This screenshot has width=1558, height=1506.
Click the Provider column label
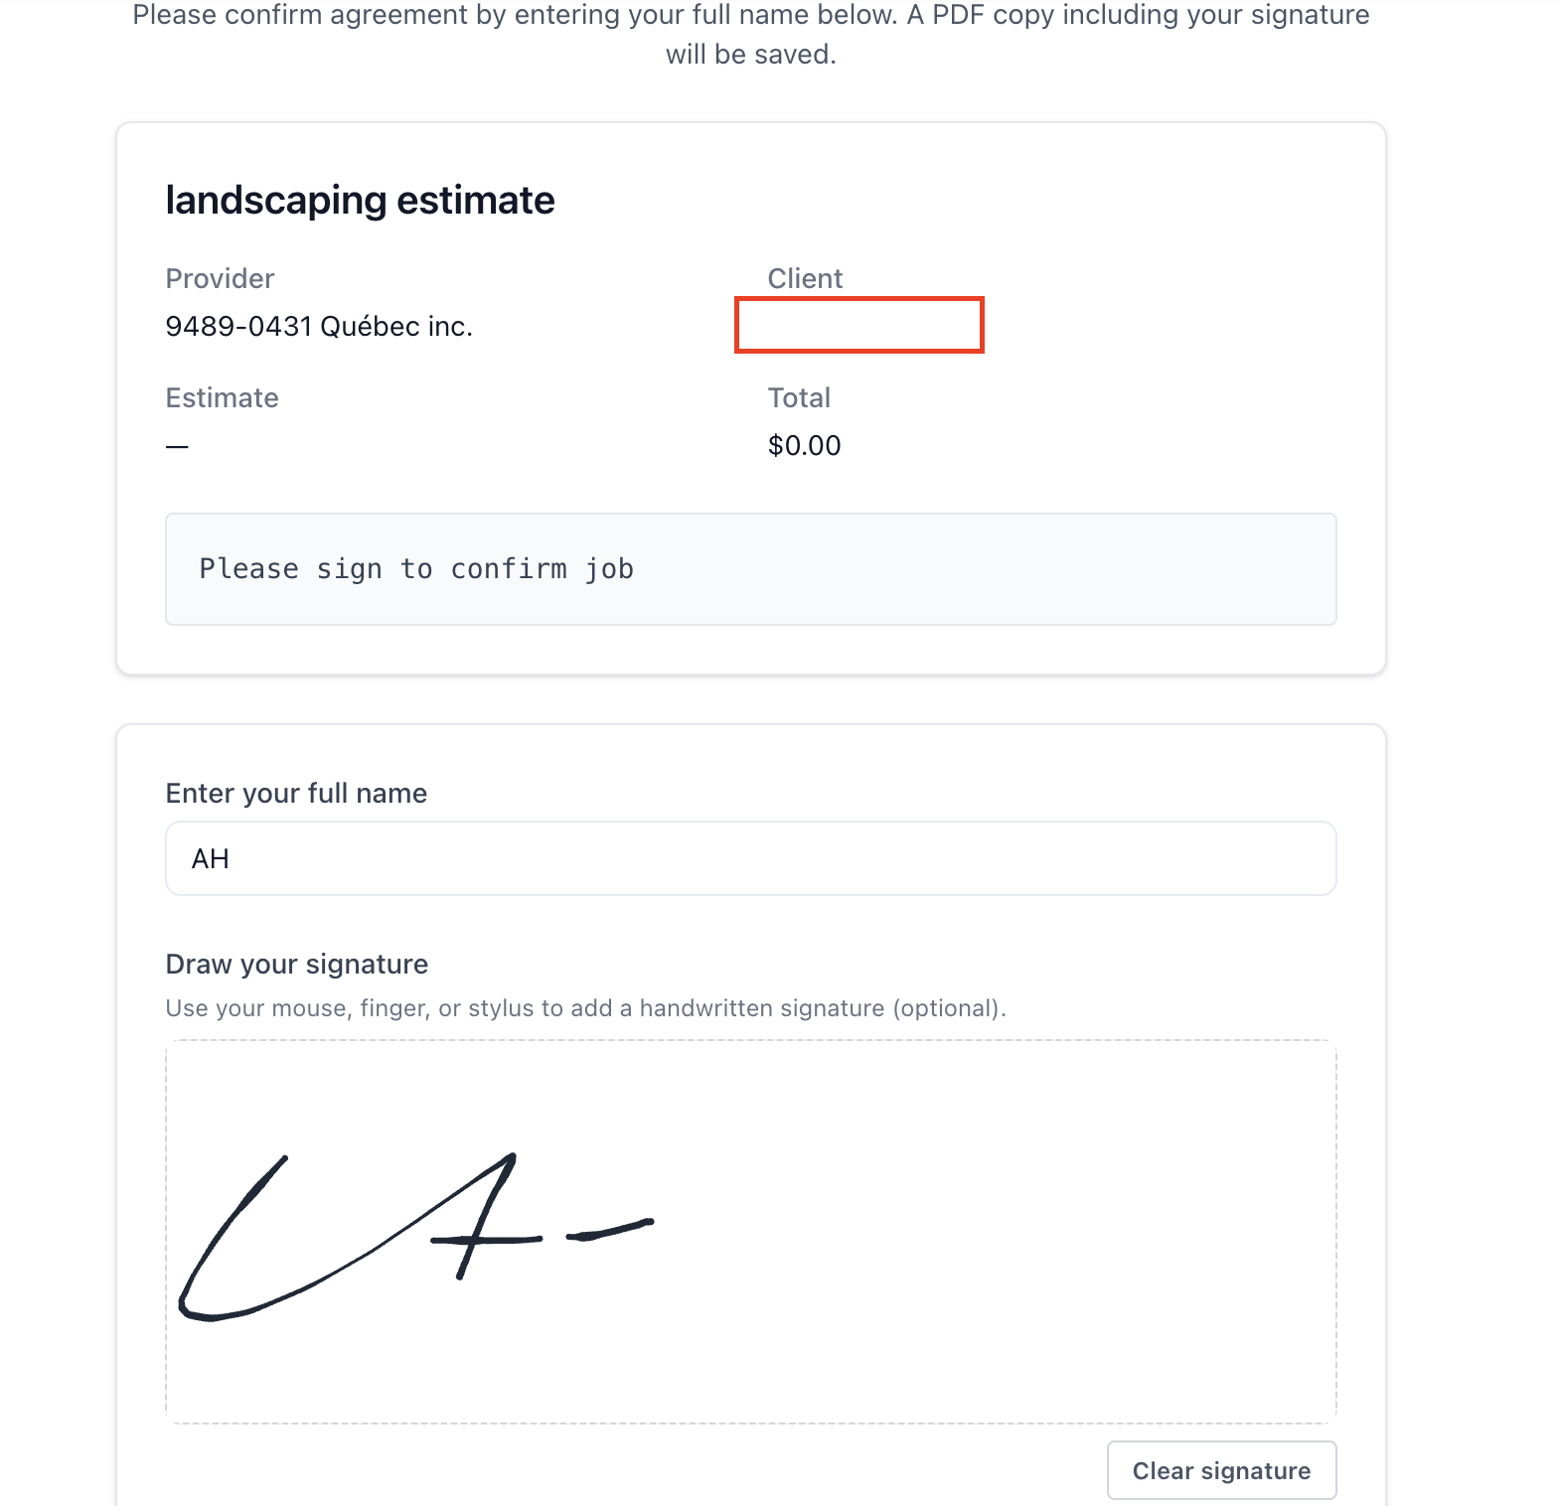tap(220, 278)
